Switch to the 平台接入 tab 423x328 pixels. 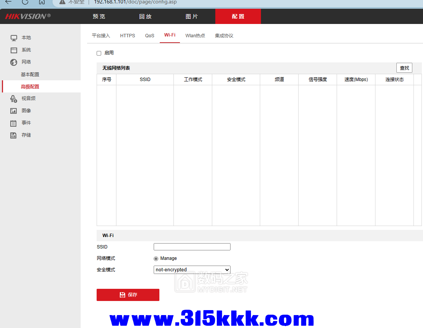coord(101,36)
